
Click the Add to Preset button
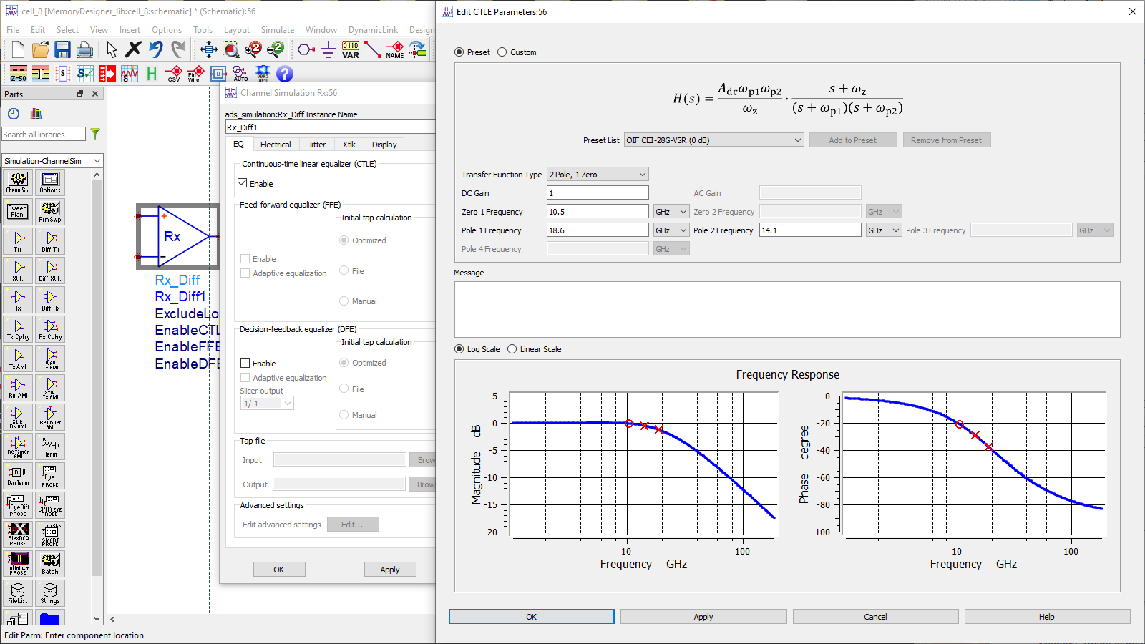pos(852,140)
